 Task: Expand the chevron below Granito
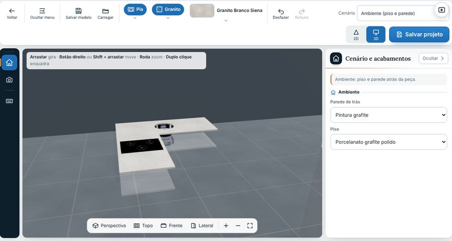(x=168, y=18)
